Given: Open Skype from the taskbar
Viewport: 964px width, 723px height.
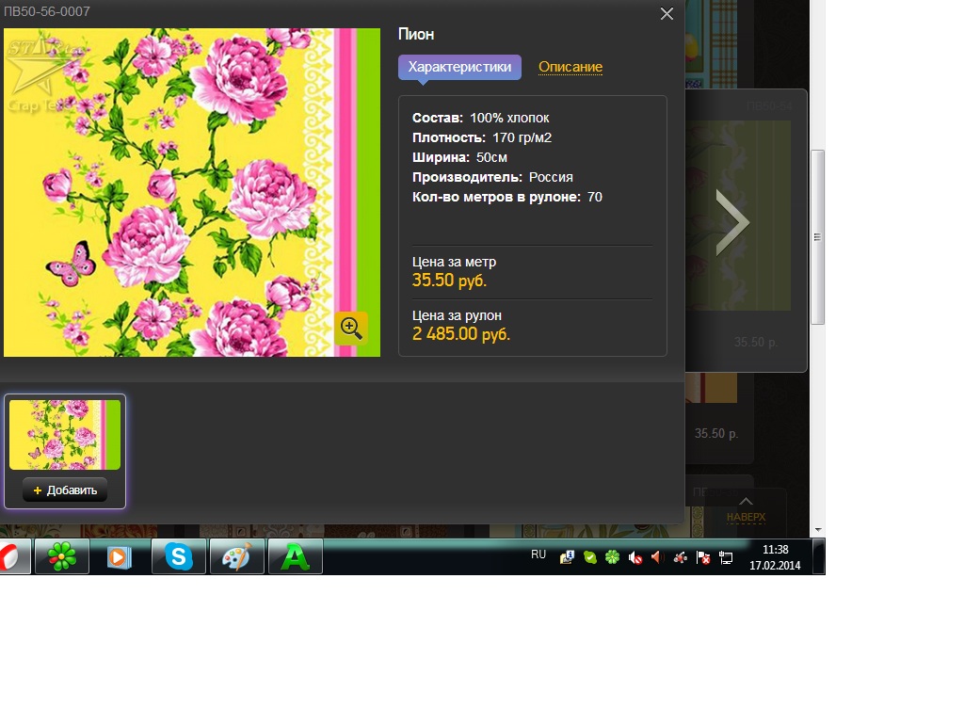Looking at the screenshot, I should point(179,556).
